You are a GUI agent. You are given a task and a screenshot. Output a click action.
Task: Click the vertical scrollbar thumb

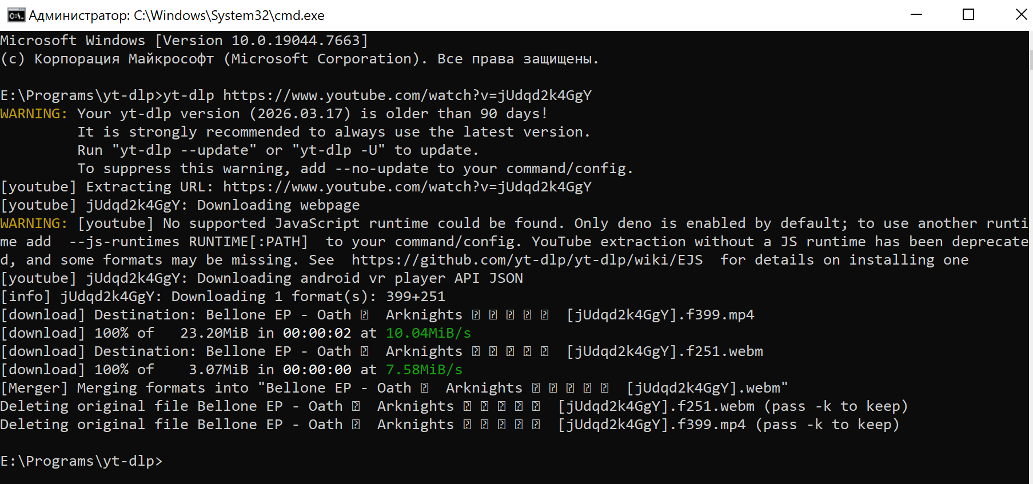tap(1031, 59)
